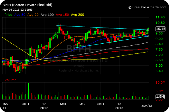Image resolution: width=169 pixels, height=112 pixels.
Task: Click the 10.0M volume axis label
Action: (160, 82)
